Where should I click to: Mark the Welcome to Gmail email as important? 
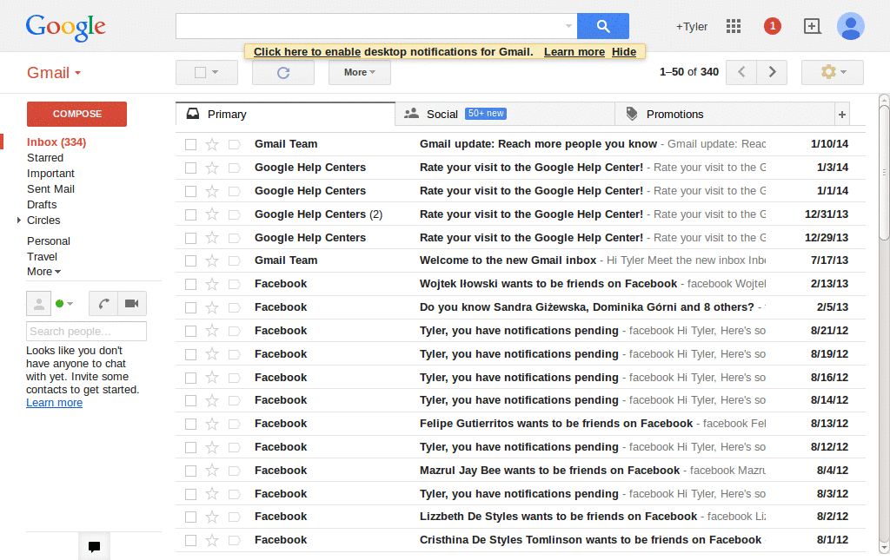(234, 260)
